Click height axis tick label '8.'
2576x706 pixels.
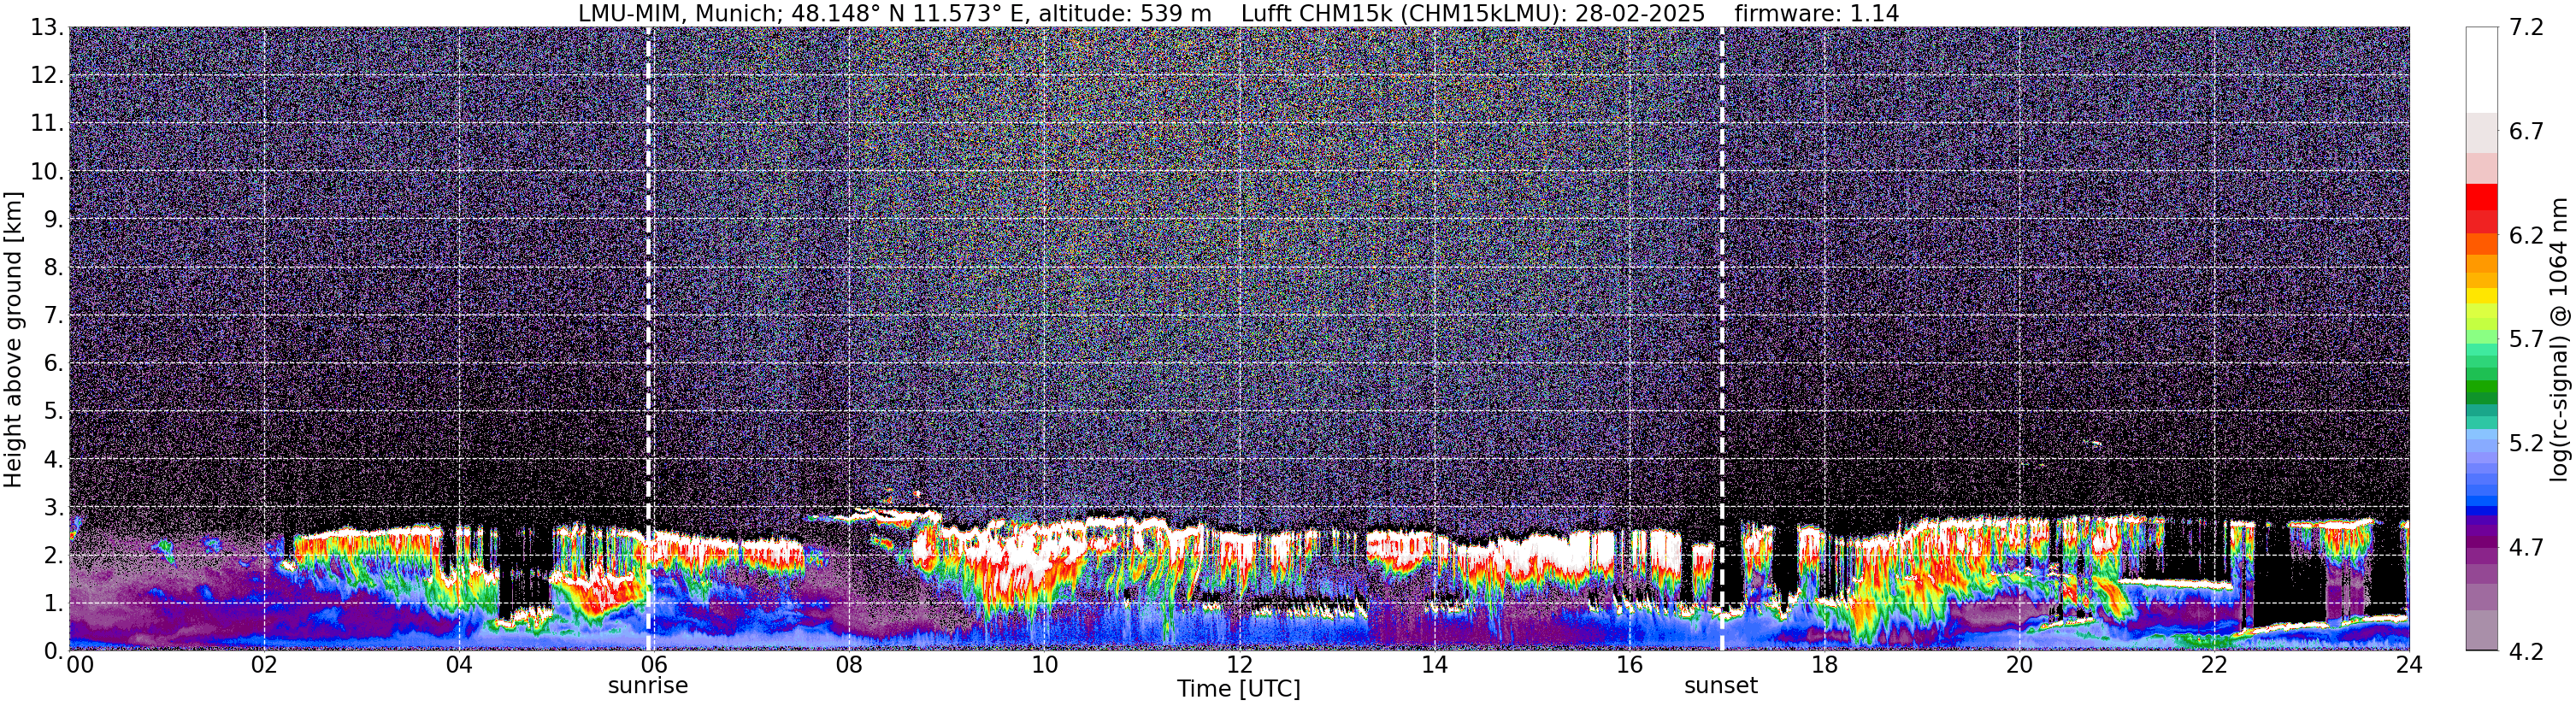click(54, 267)
